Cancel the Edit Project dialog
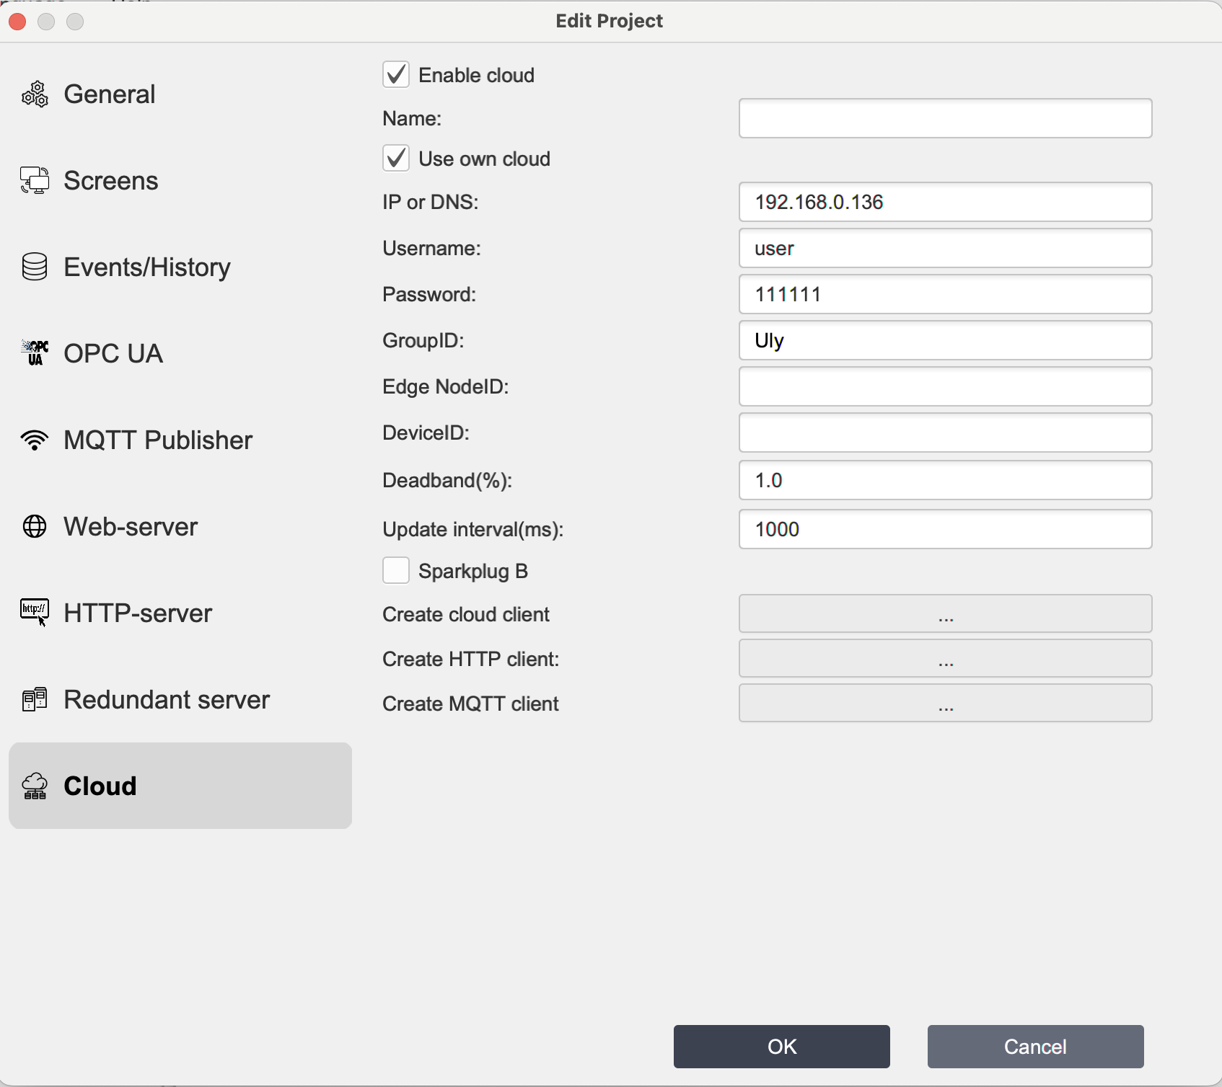The image size is (1222, 1087). [1035, 1047]
